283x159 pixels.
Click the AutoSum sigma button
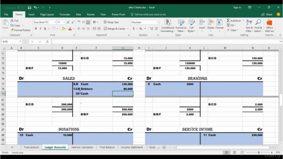point(234,21)
